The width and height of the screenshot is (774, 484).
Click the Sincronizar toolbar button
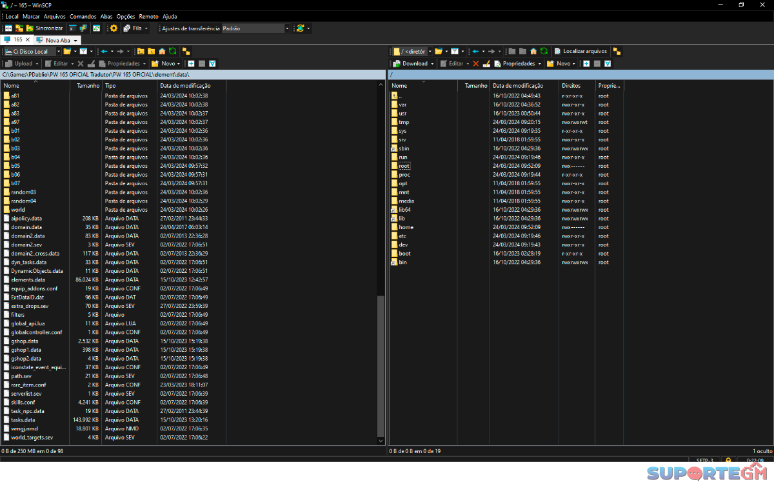coord(45,28)
